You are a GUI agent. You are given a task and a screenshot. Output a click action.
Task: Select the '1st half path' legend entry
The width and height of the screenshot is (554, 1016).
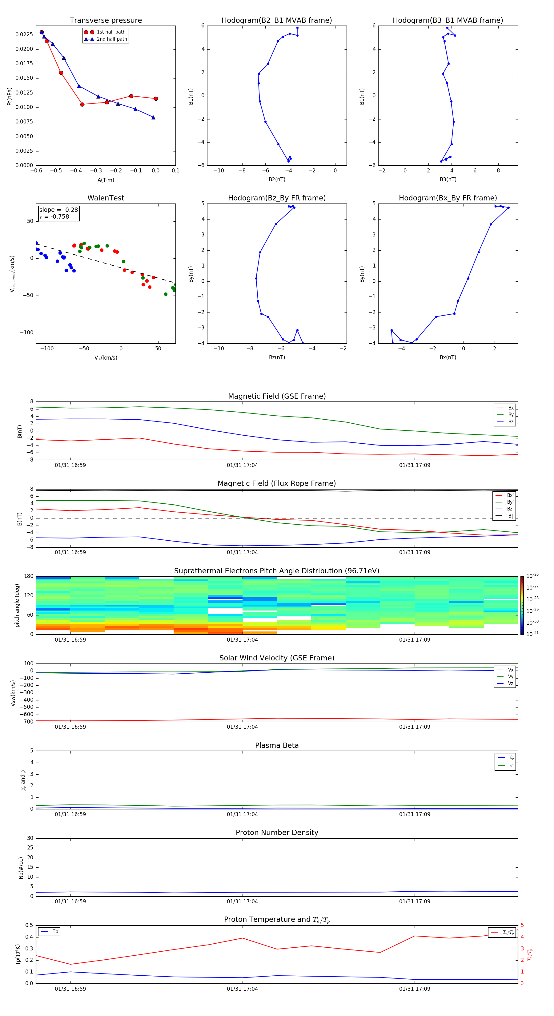click(x=105, y=32)
